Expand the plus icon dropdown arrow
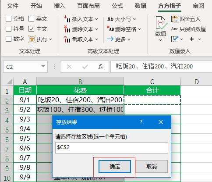The width and height of the screenshot is (212, 182). click(199, 39)
